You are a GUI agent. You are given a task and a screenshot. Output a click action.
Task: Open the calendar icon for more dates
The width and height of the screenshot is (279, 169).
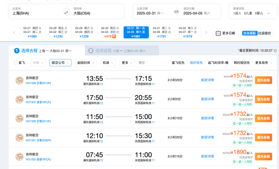click(x=218, y=33)
